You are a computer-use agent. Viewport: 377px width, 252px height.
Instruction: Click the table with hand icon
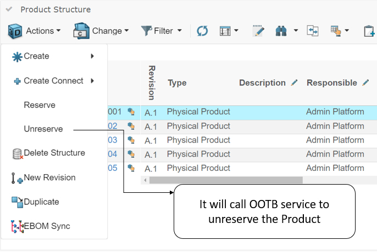(x=336, y=31)
